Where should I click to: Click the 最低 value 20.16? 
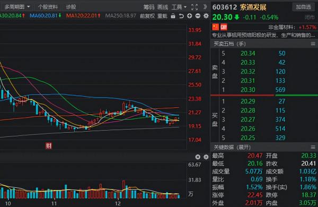click(x=255, y=163)
